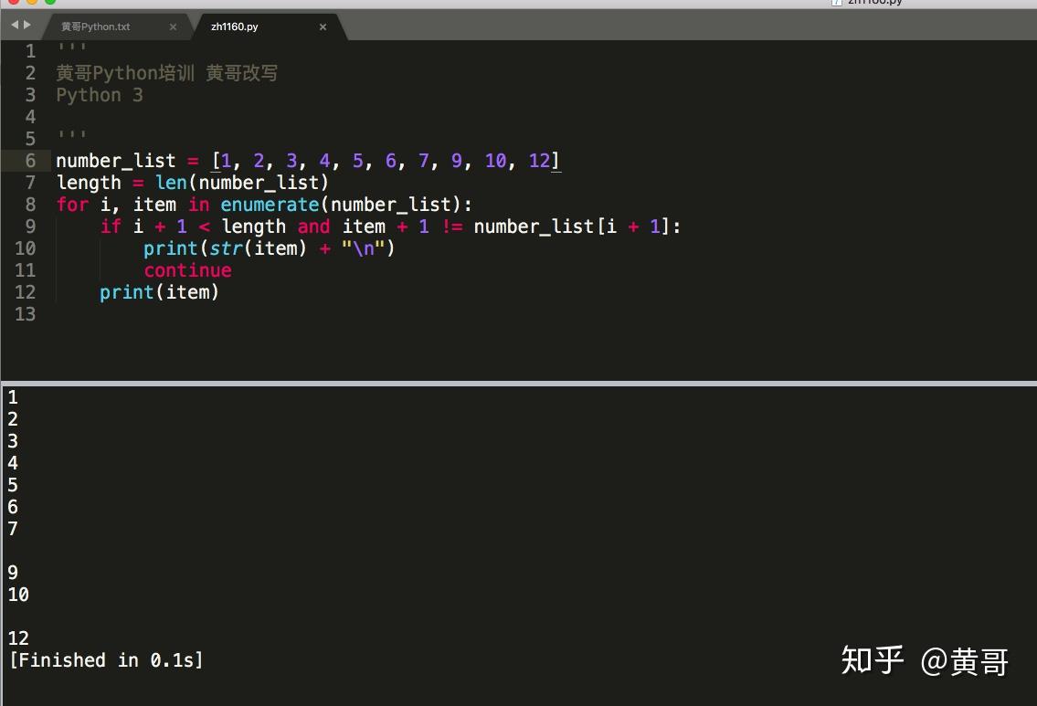Click the green window zoom button
The height and width of the screenshot is (706, 1037).
pos(50,2)
